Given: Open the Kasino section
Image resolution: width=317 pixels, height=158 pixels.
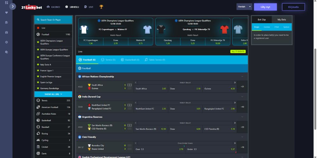Looking at the screenshot, I should [x=53, y=7].
